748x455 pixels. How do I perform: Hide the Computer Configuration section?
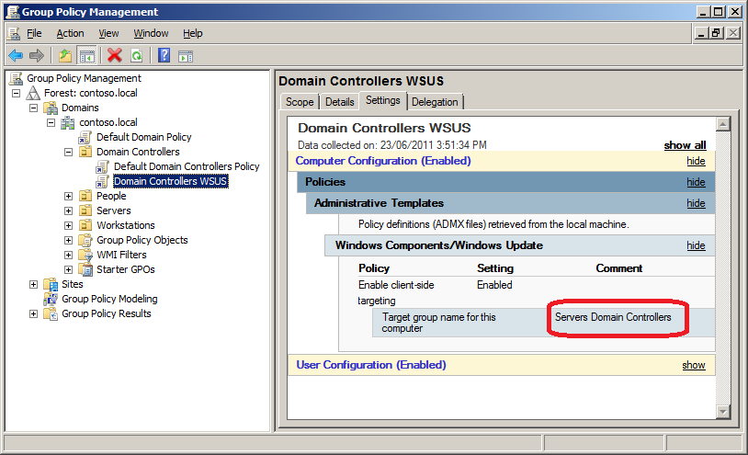click(696, 161)
